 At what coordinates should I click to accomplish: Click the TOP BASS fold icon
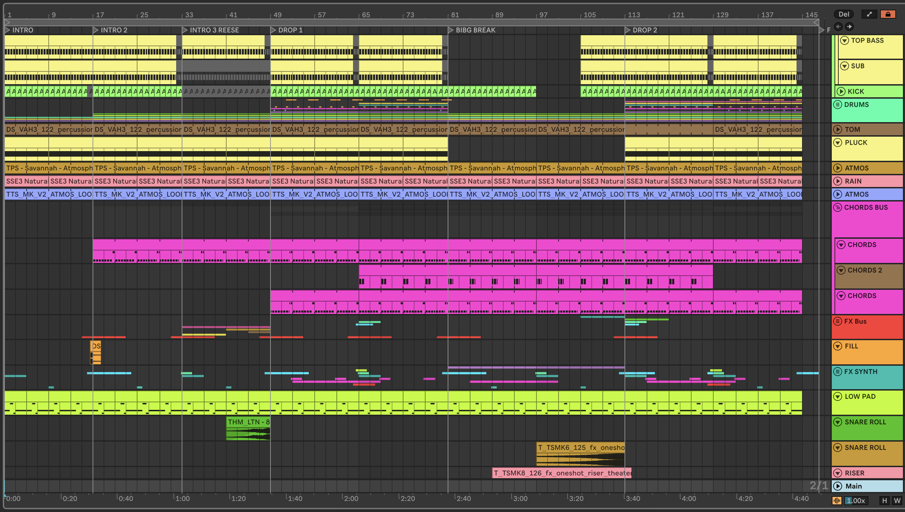845,40
